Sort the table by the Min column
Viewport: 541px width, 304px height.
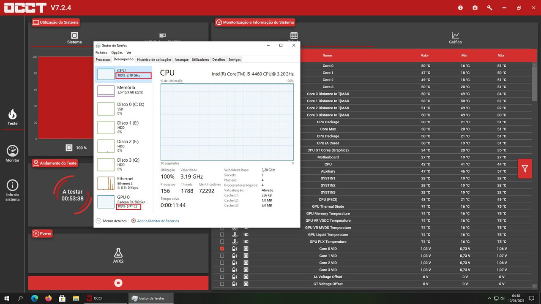coord(464,55)
